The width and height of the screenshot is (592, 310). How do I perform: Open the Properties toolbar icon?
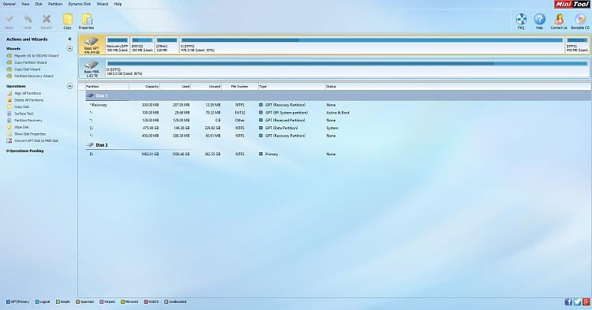point(87,20)
